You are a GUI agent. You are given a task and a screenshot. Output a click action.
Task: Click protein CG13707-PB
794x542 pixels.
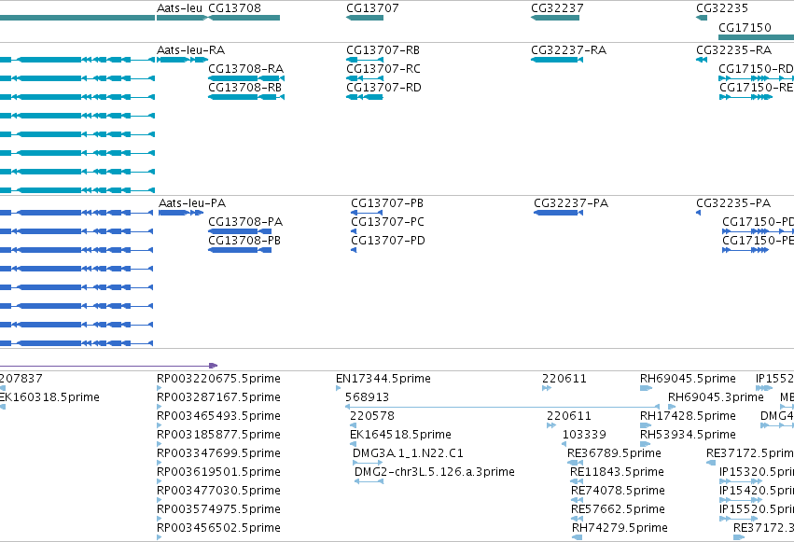tap(367, 213)
